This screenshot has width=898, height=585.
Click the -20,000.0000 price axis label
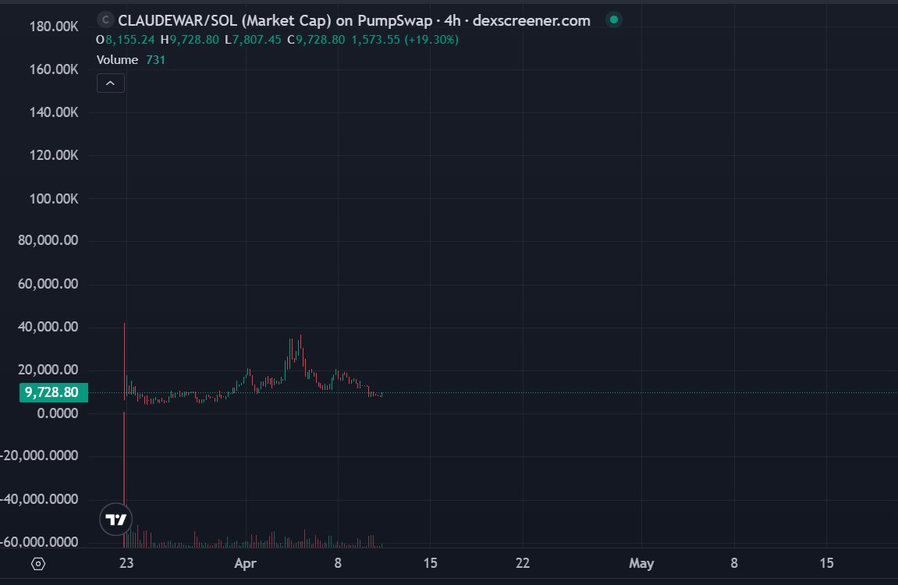click(39, 456)
